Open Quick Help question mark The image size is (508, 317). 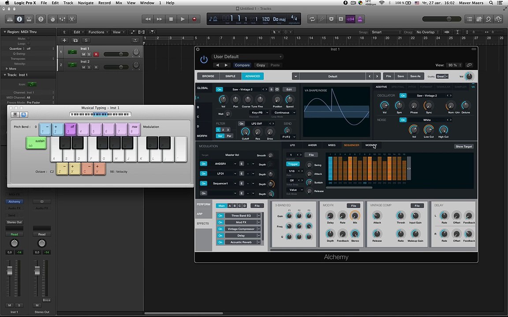(x=41, y=19)
